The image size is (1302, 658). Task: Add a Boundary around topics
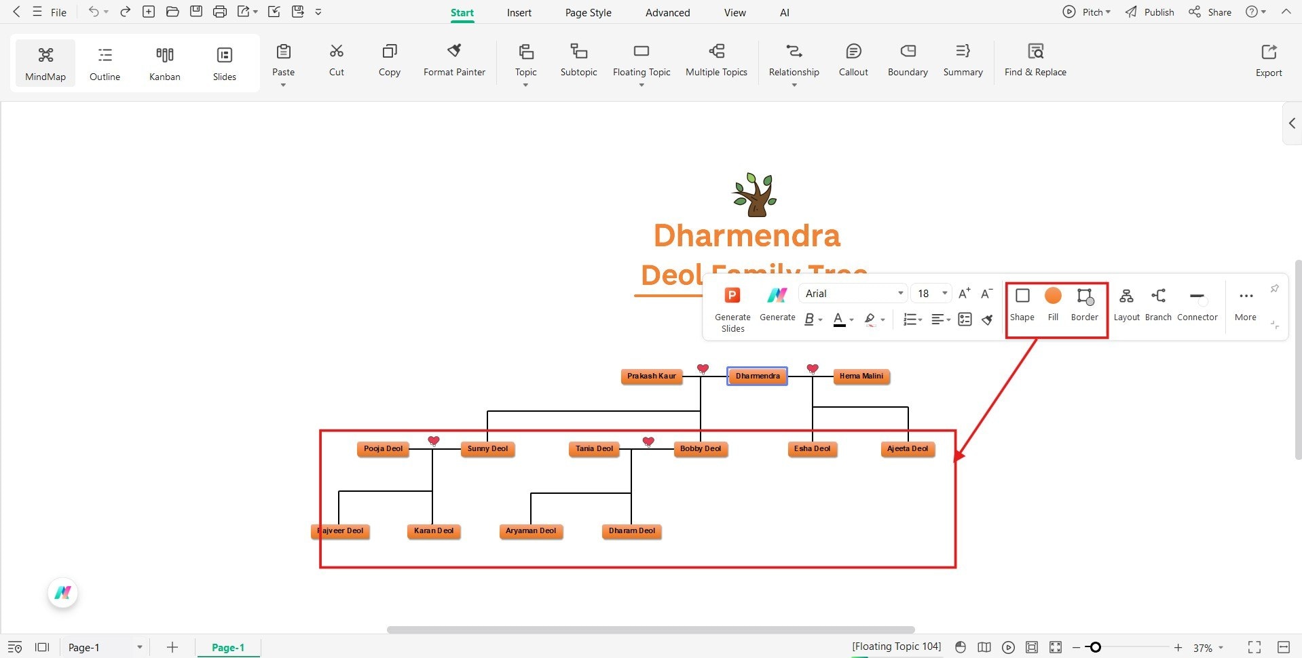point(907,60)
